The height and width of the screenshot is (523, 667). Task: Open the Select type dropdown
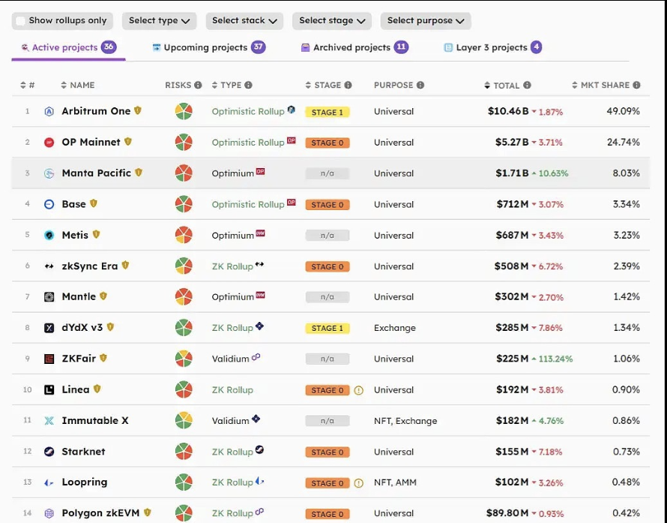tap(159, 21)
